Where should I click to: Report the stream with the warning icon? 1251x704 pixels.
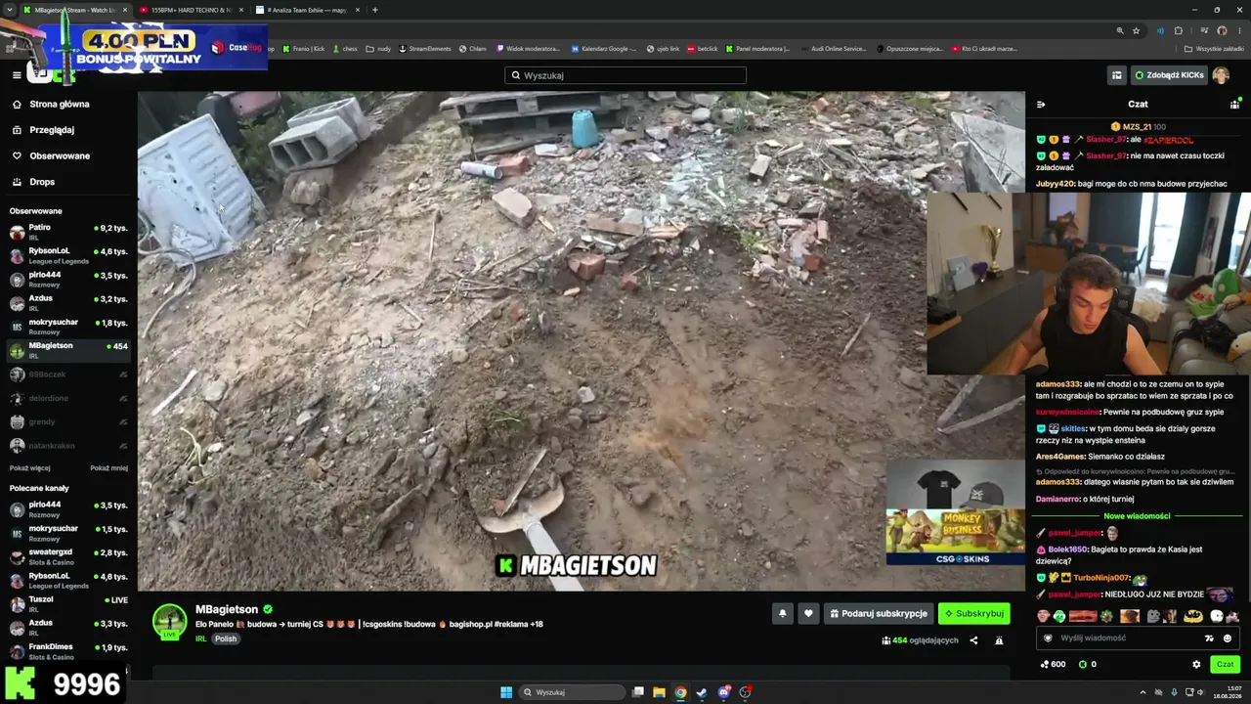click(x=999, y=640)
